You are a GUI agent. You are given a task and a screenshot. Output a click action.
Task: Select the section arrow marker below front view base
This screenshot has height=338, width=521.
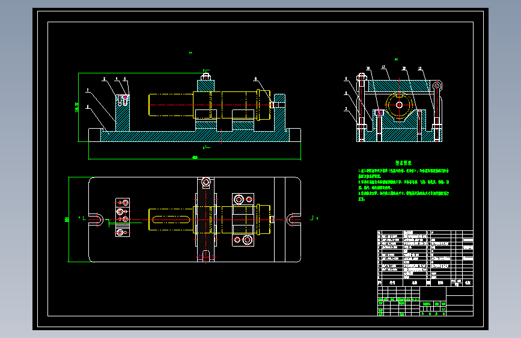pyautogui.click(x=207, y=147)
